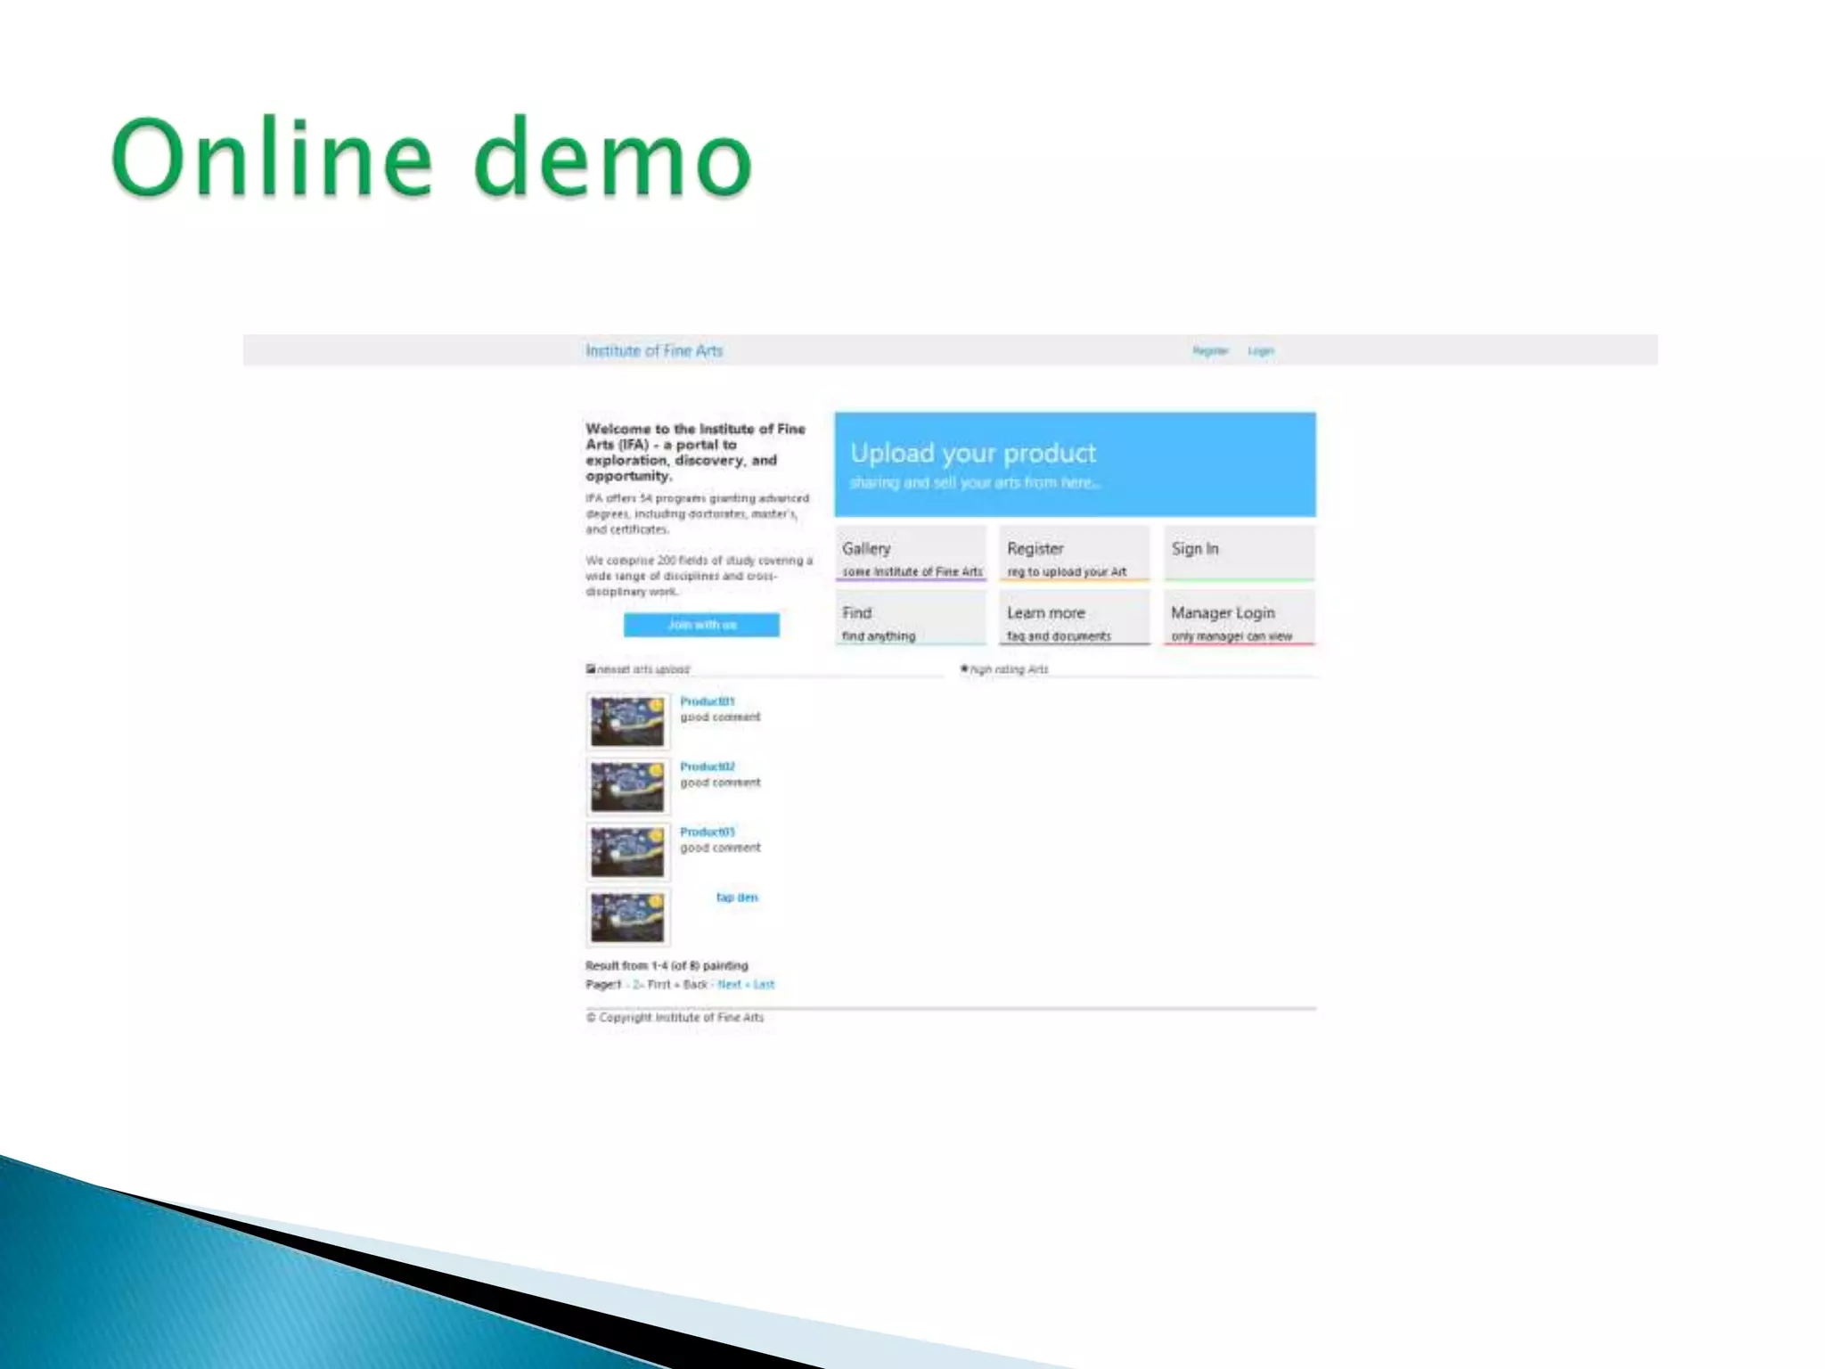Go to Next page of paintings

tap(729, 985)
